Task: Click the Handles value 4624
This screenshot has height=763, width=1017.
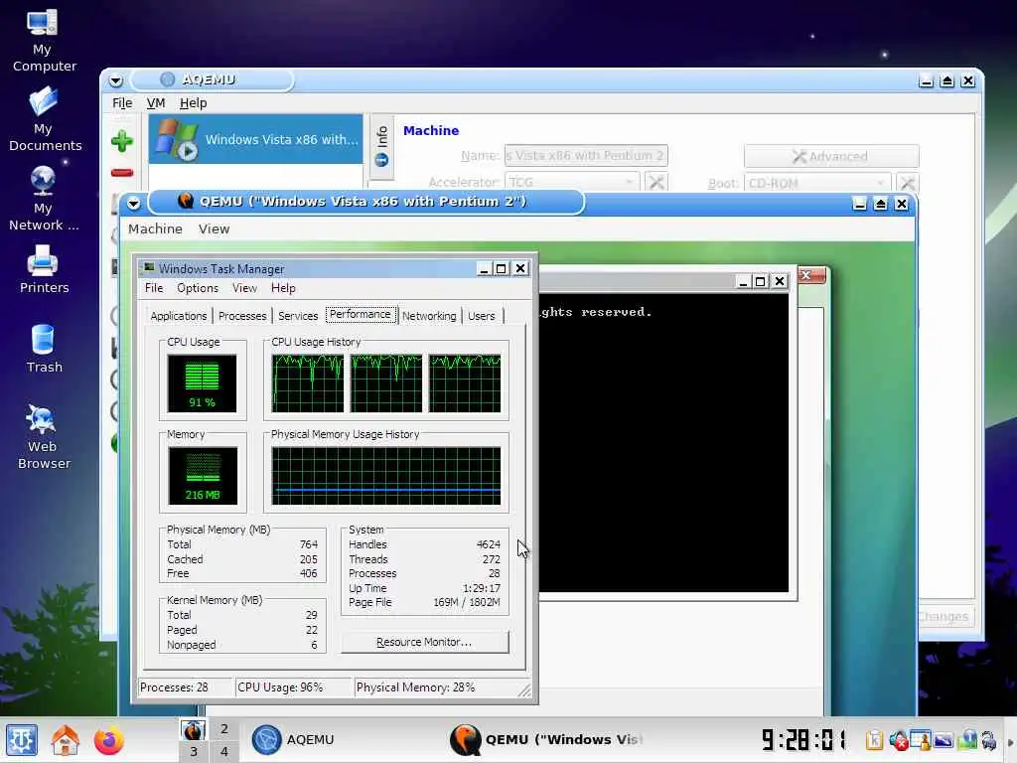Action: pyautogui.click(x=489, y=545)
